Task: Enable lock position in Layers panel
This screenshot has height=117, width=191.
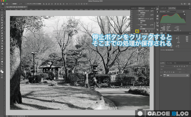Action: [x=169, y=72]
